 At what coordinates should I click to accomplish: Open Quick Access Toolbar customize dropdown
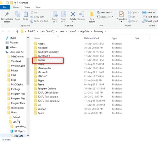point(15,3)
